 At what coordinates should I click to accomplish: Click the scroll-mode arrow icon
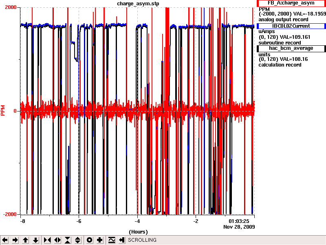[121, 240]
